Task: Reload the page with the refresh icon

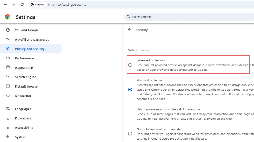Action: [22, 4]
